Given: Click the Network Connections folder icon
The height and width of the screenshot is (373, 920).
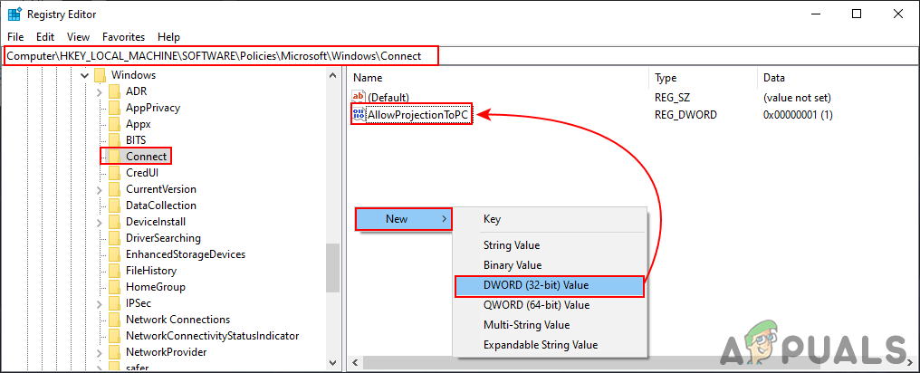Looking at the screenshot, I should [114, 320].
